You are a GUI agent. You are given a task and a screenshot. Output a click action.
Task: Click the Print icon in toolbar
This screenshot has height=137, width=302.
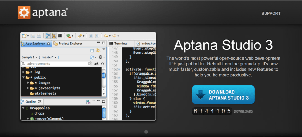(39, 36)
